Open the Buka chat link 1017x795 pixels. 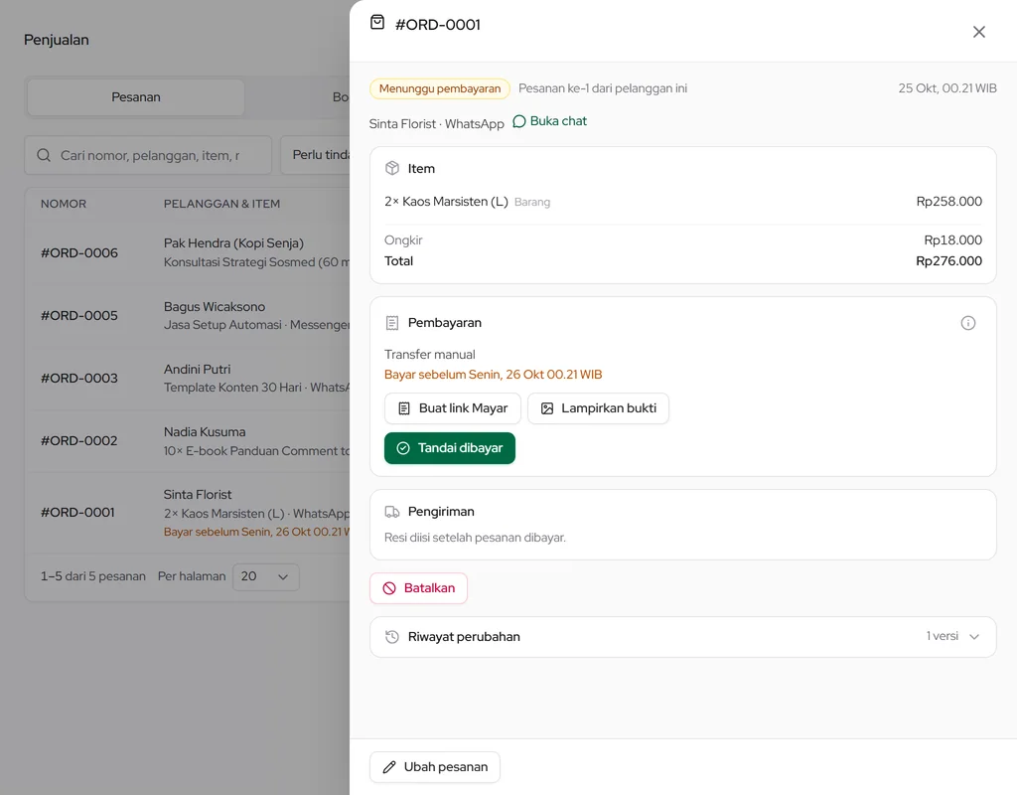tap(549, 121)
